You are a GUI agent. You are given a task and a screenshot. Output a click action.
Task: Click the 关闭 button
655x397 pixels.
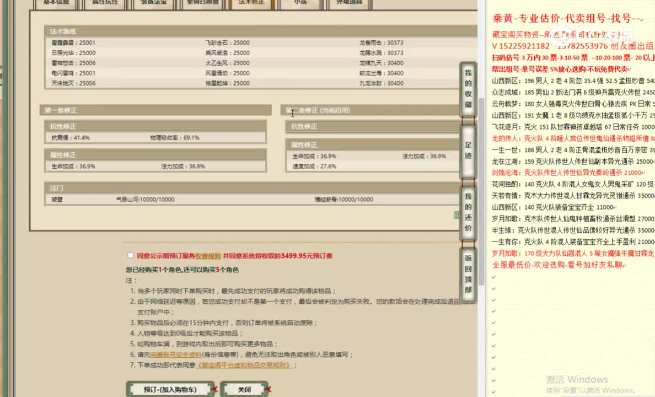pos(244,389)
